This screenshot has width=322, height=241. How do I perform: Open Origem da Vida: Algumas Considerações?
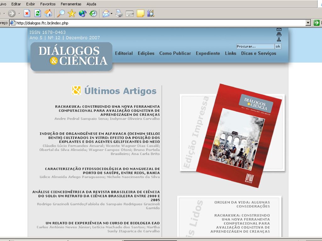click(x=242, y=204)
